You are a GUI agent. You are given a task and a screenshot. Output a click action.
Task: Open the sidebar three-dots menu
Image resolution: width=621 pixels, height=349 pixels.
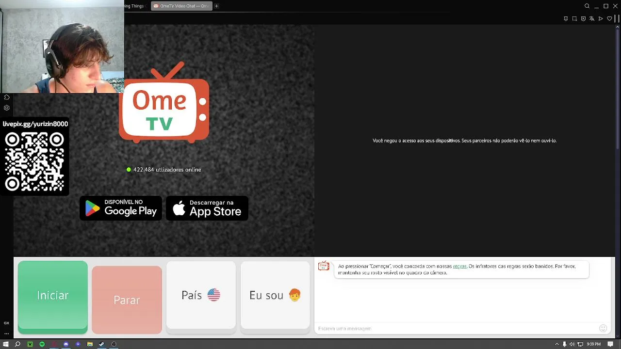(x=6, y=333)
